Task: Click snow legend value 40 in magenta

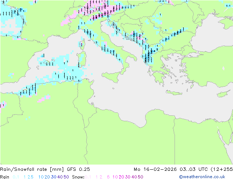Action: tap(134, 177)
